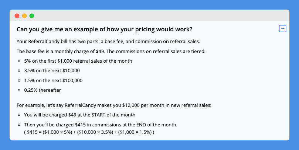The width and height of the screenshot is (299, 150).
Task: Click the pricing example question heading
Action: (x=105, y=29)
